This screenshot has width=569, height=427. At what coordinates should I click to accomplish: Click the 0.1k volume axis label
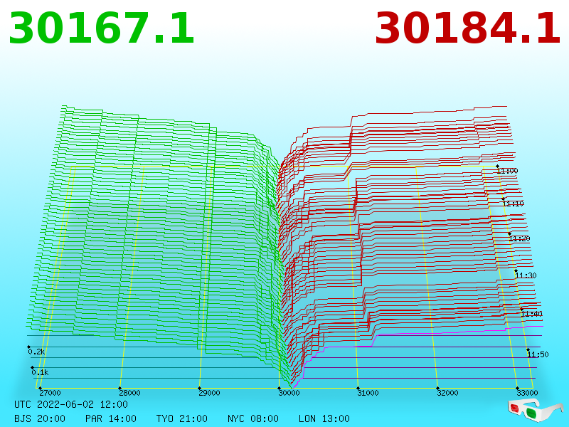tap(40, 372)
